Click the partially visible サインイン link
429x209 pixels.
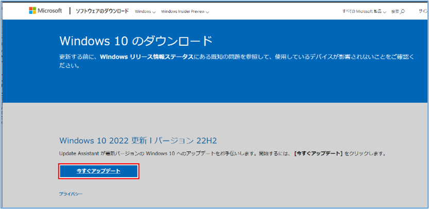[x=423, y=11]
